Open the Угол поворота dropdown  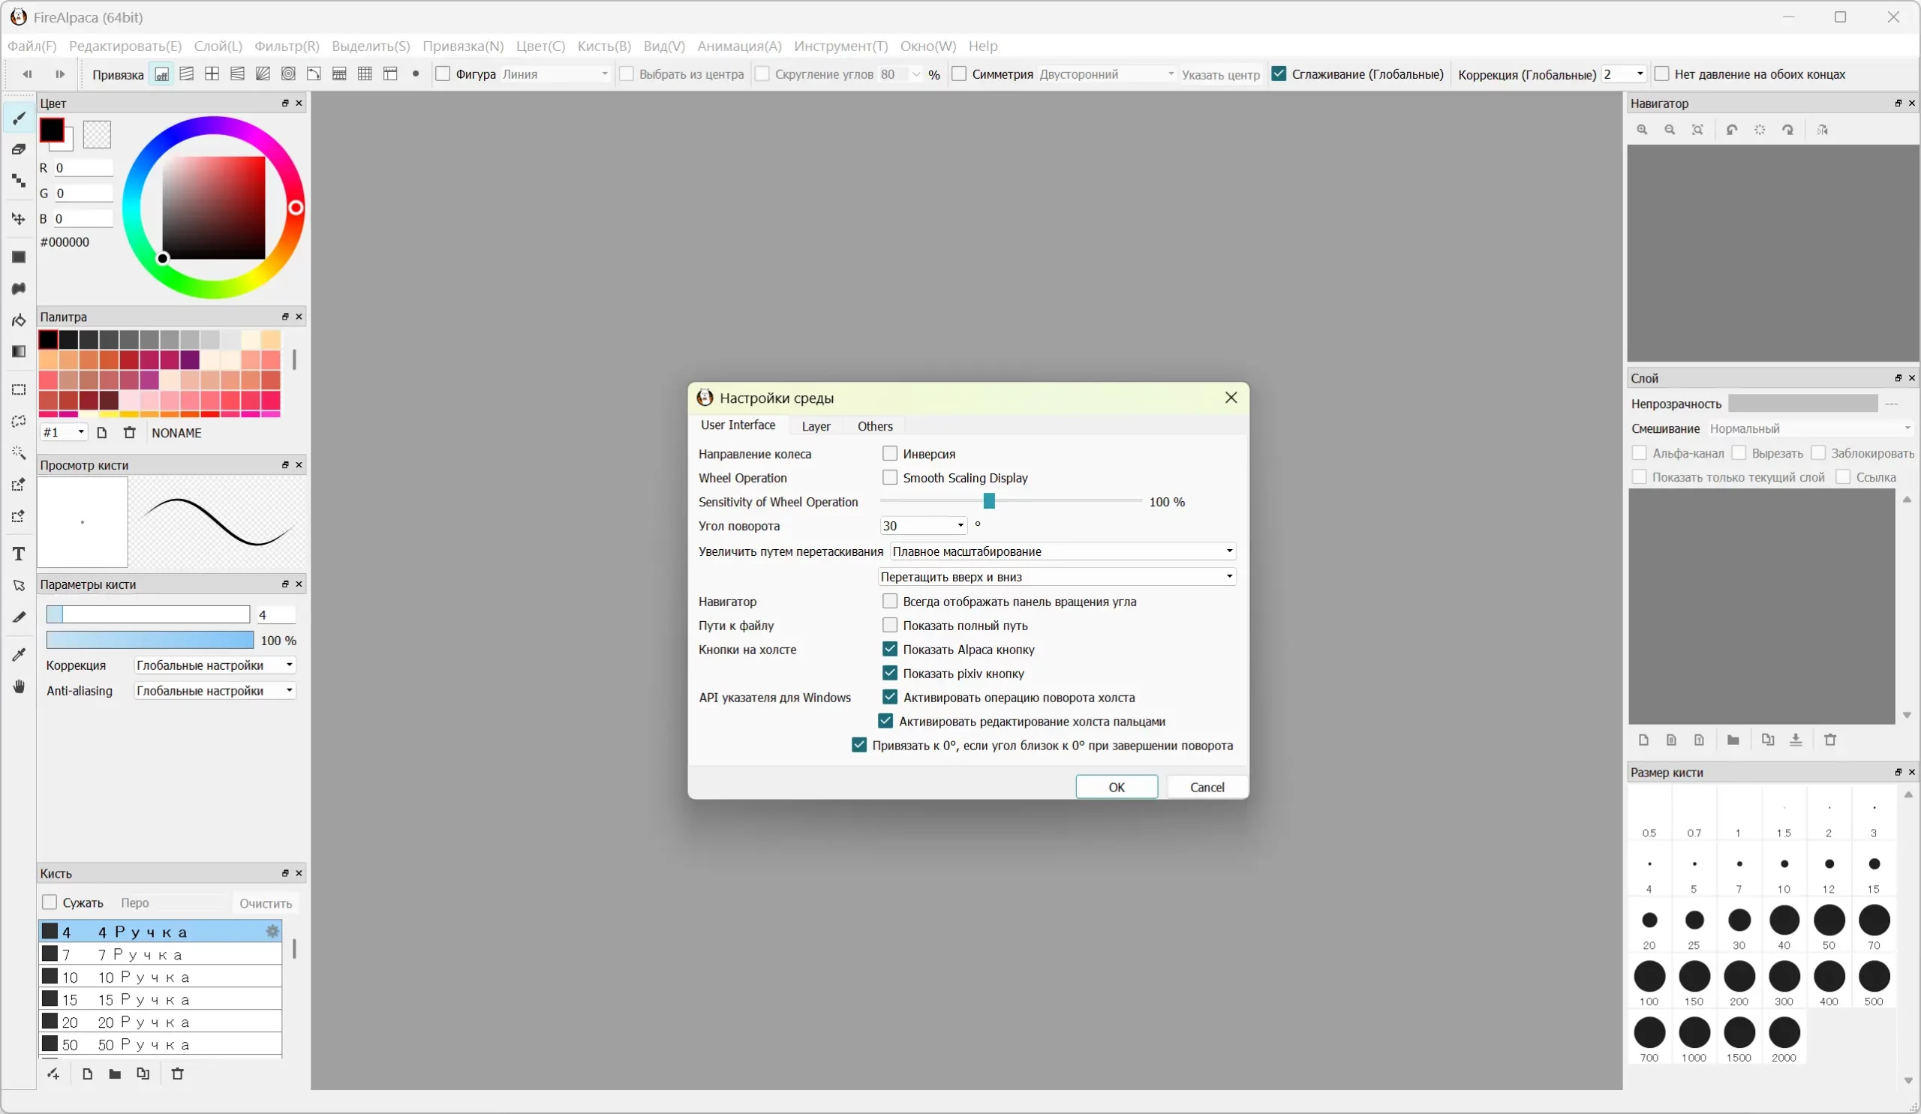(923, 526)
